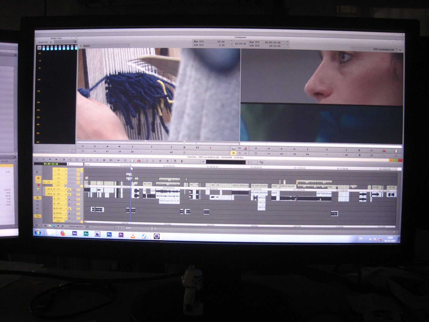Rewind the source monitor
Viewport: 429px width, 322px height.
(x=83, y=146)
